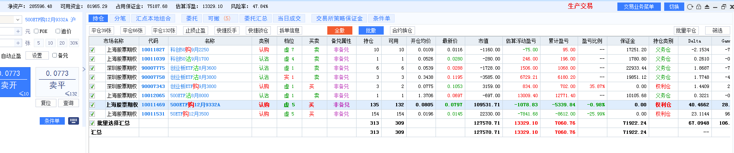Uncheck row 10011469 checkbox
Viewport: 734px width, 153px height.
(92, 105)
